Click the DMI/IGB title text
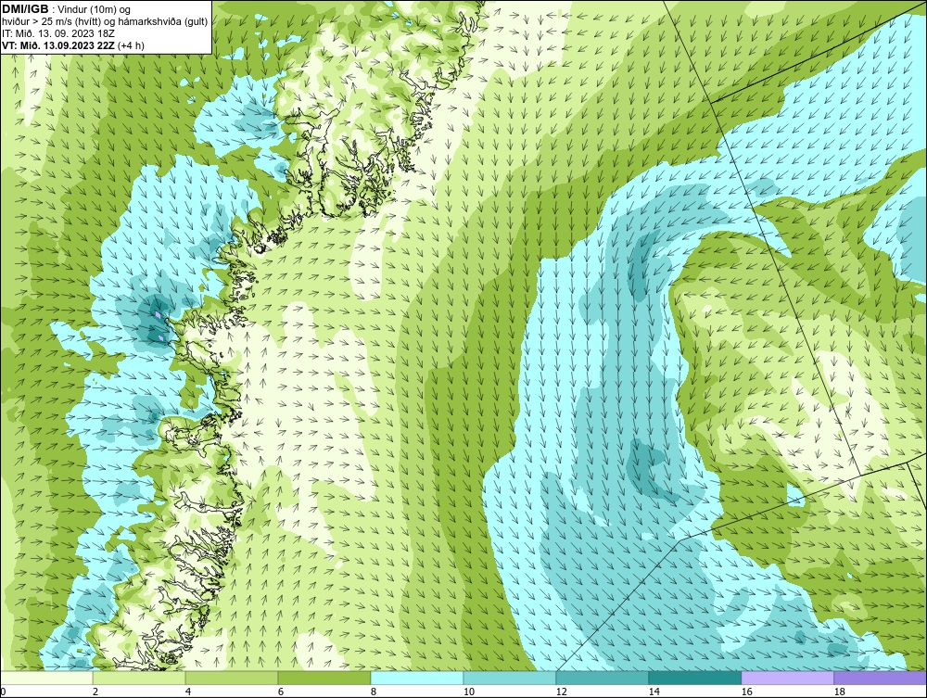Screen dimensions: 927x698 click(x=26, y=9)
